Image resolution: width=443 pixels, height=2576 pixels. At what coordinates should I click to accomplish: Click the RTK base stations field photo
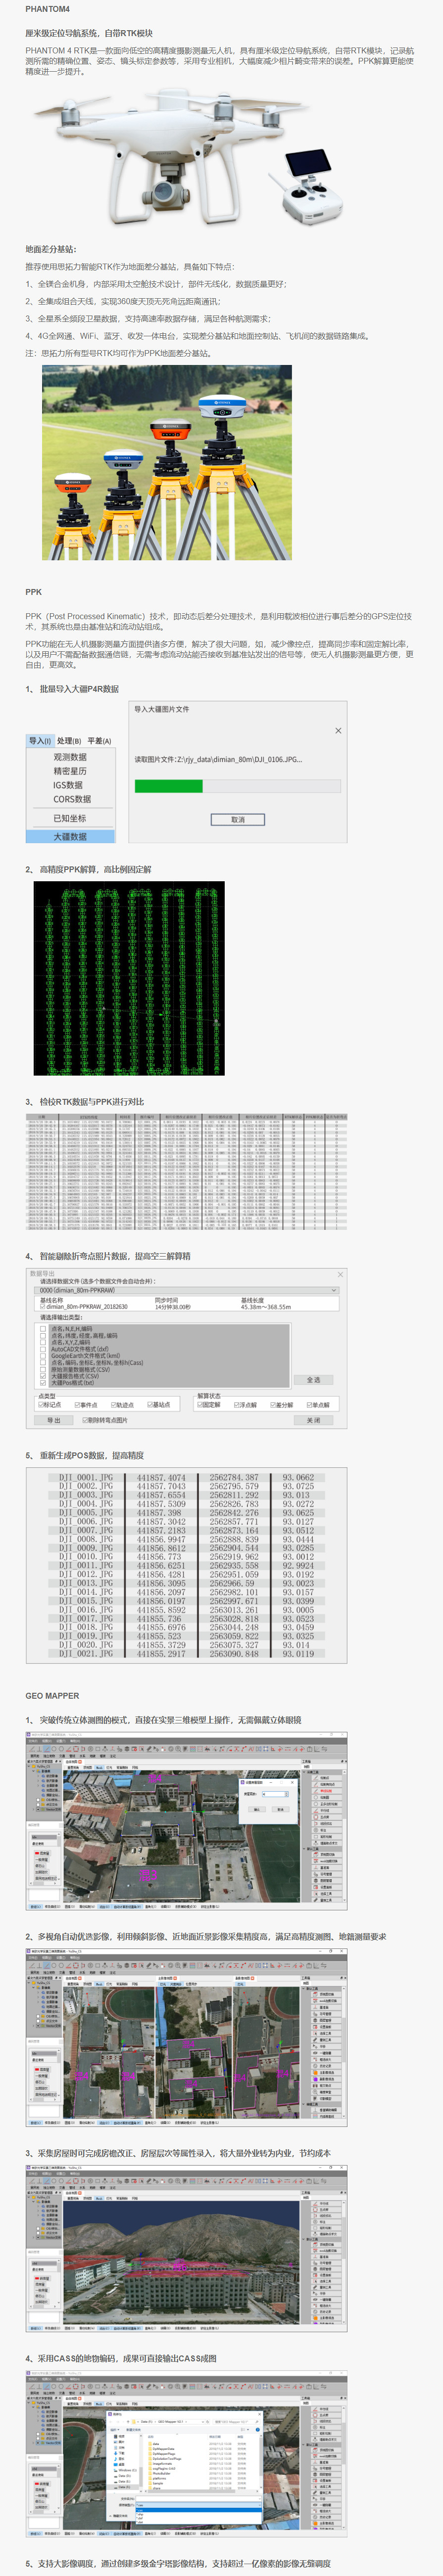167,462
